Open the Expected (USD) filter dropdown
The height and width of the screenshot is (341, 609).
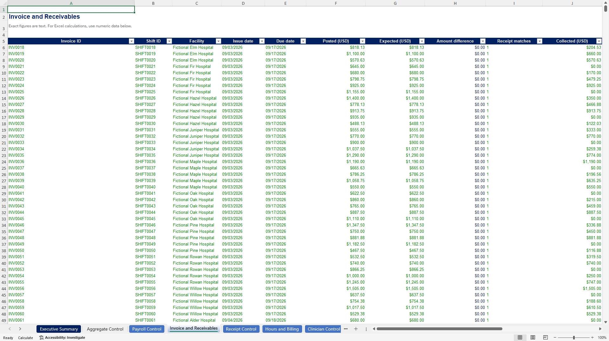[x=422, y=41]
